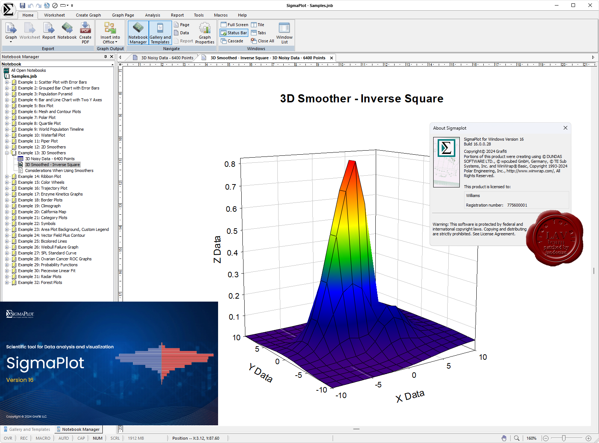Select the Samples.jnb notebook
Viewport: 599px width, 443px height.
24,76
